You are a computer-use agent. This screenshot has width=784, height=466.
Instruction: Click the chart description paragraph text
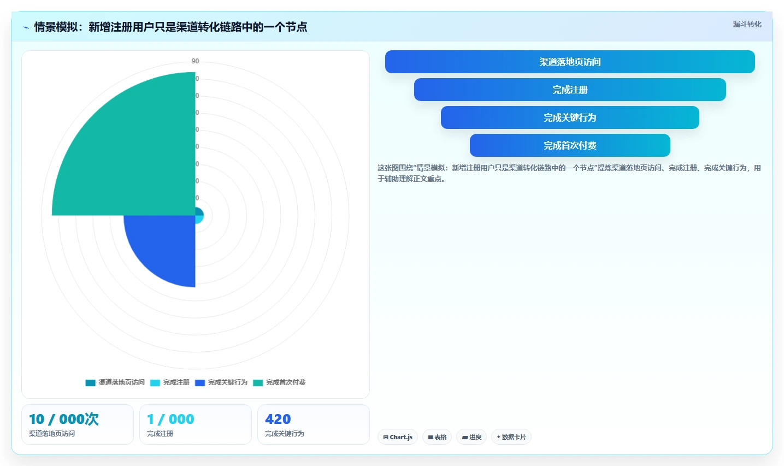(x=569, y=173)
